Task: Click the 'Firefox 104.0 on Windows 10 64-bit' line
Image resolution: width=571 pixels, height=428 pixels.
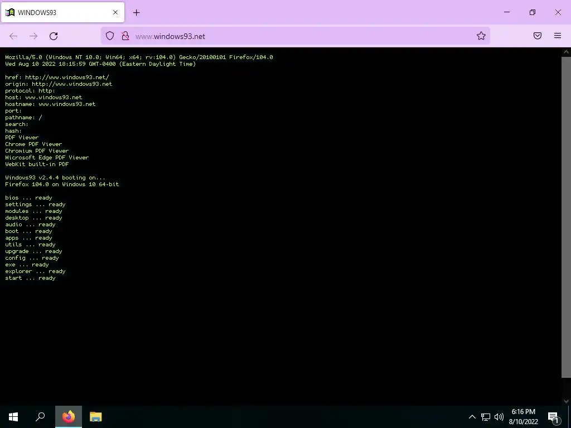Action: 62,184
